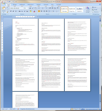Screen dimensions: 102x111
Task: Click the numbered list icon
Action: (43, 8)
